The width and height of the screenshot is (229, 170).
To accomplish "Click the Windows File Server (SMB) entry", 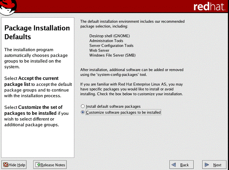I will tap(112, 55).
